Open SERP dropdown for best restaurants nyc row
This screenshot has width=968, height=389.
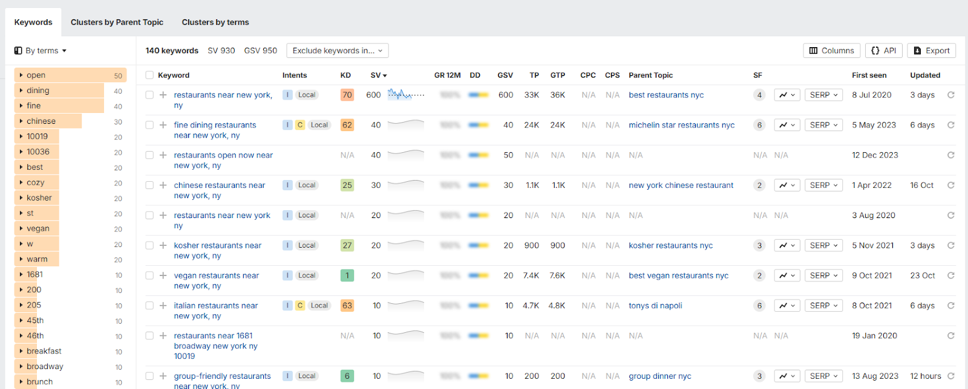click(x=824, y=95)
